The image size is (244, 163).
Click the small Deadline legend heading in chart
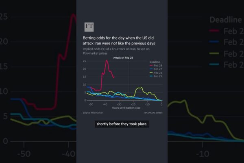155,62
